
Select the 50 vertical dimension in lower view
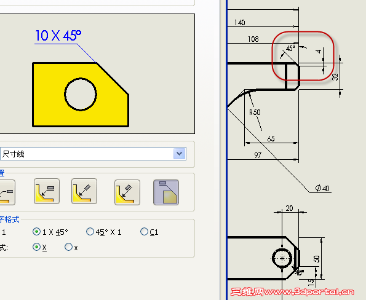(x=316, y=259)
